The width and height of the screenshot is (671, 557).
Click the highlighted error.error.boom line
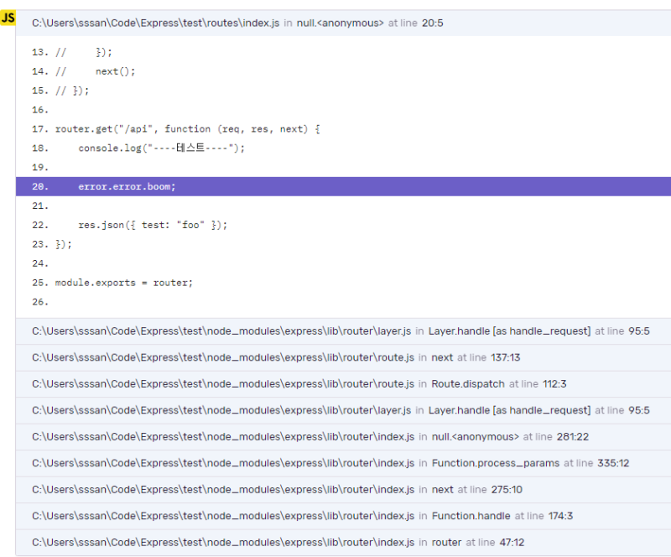127,187
